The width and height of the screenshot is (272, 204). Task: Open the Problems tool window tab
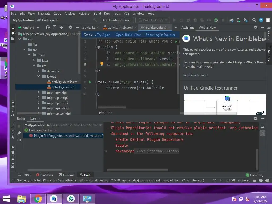point(44,175)
